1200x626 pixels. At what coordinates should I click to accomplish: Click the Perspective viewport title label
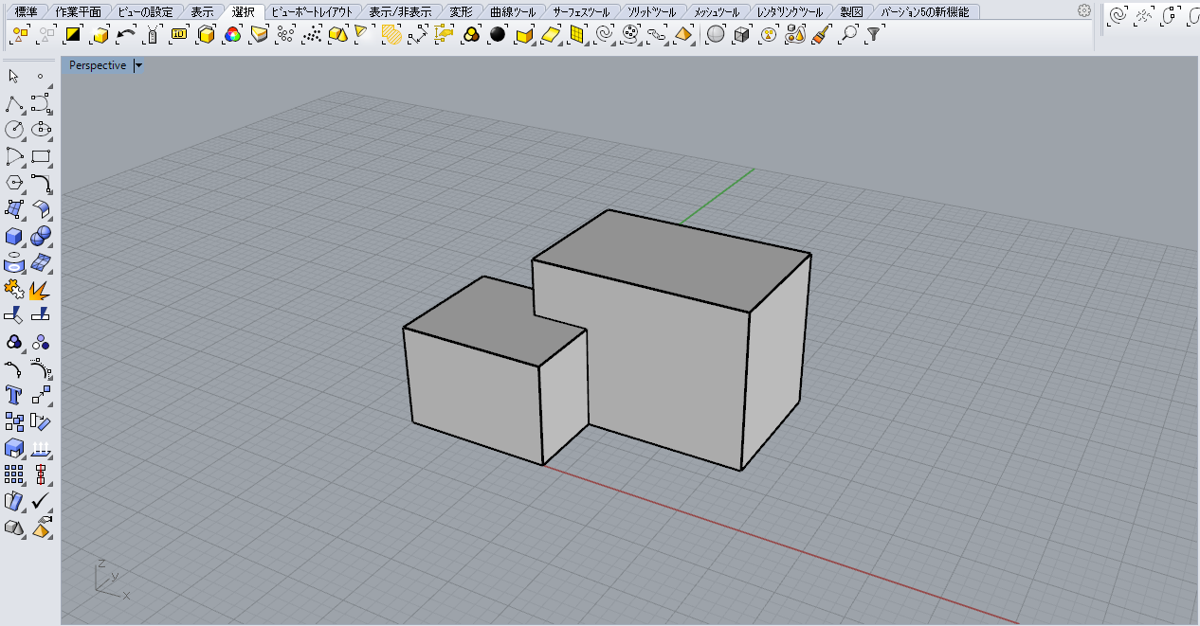pyautogui.click(x=98, y=65)
